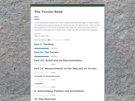Click the VI. Map Sketches heading
This screenshot has height=101, width=135.
[45, 99]
